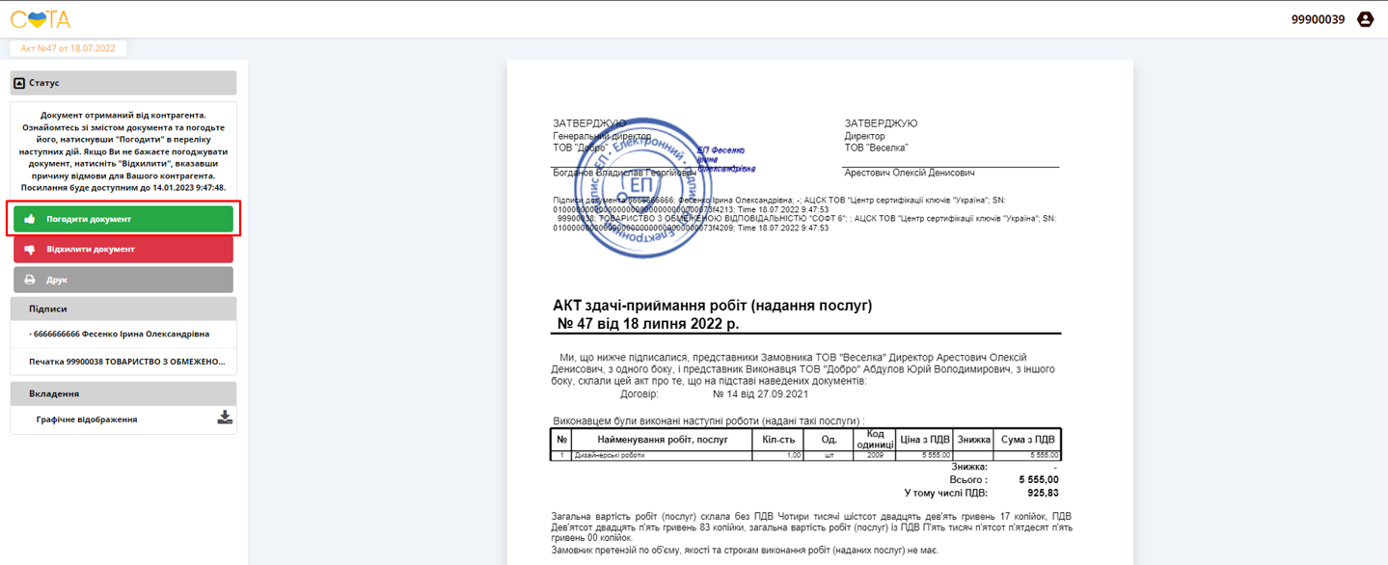Click 'Ціна з ПДВ' column header
Image resolution: width=1388 pixels, height=565 pixels.
tap(925, 440)
